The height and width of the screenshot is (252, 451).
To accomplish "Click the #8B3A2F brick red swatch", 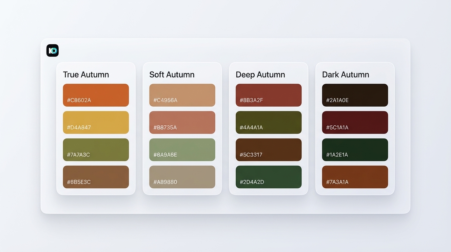I will [268, 95].
